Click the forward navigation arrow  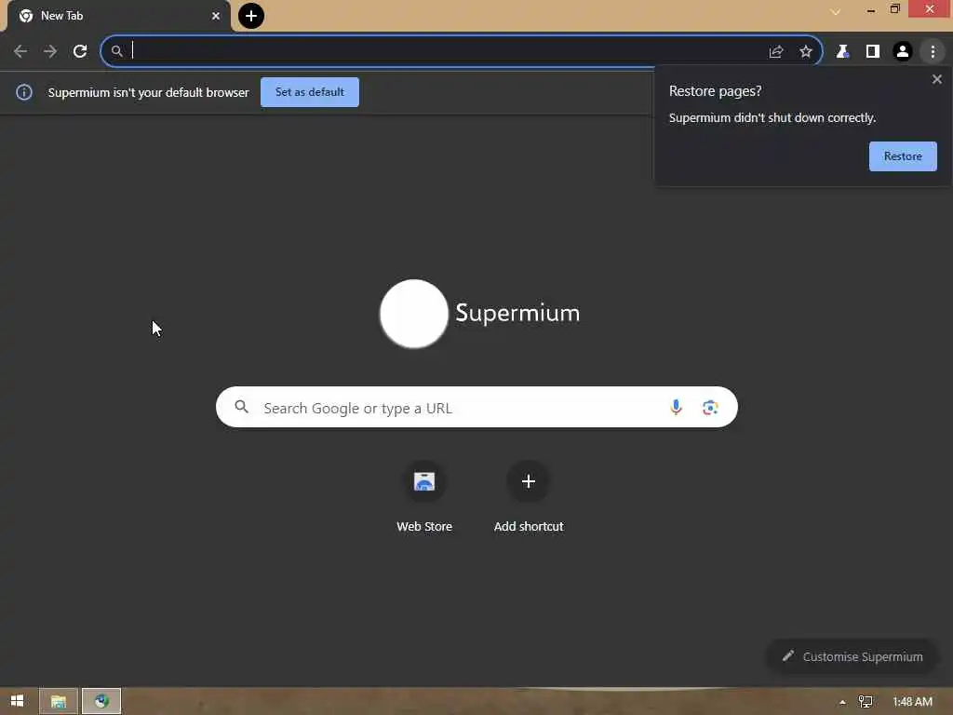(x=50, y=51)
